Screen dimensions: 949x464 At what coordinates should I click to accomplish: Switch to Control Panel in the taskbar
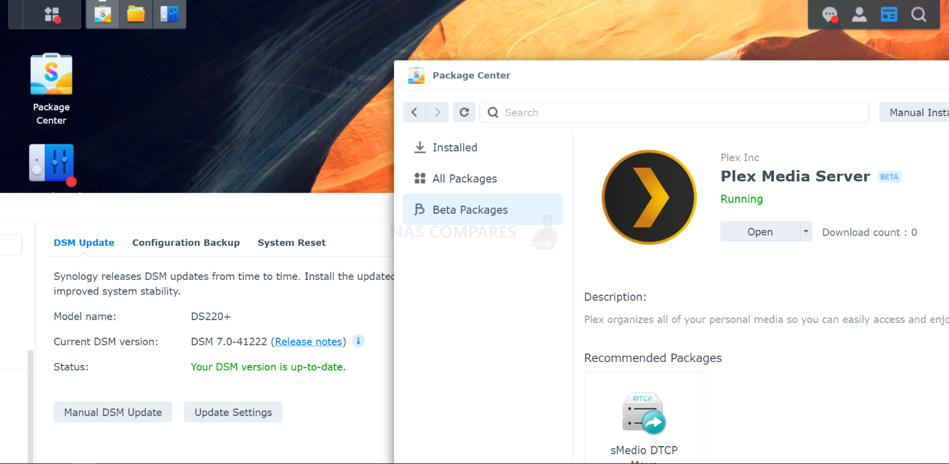coord(170,14)
